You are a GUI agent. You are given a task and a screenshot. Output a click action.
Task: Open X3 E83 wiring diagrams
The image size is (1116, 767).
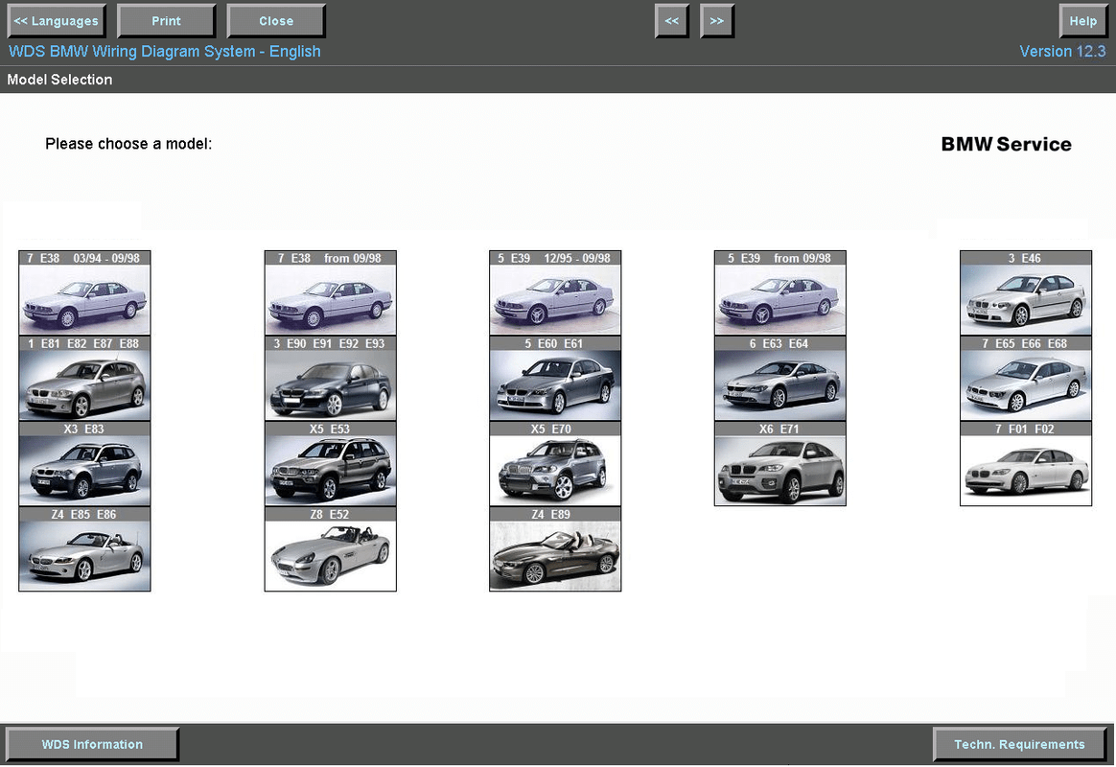[x=84, y=463]
